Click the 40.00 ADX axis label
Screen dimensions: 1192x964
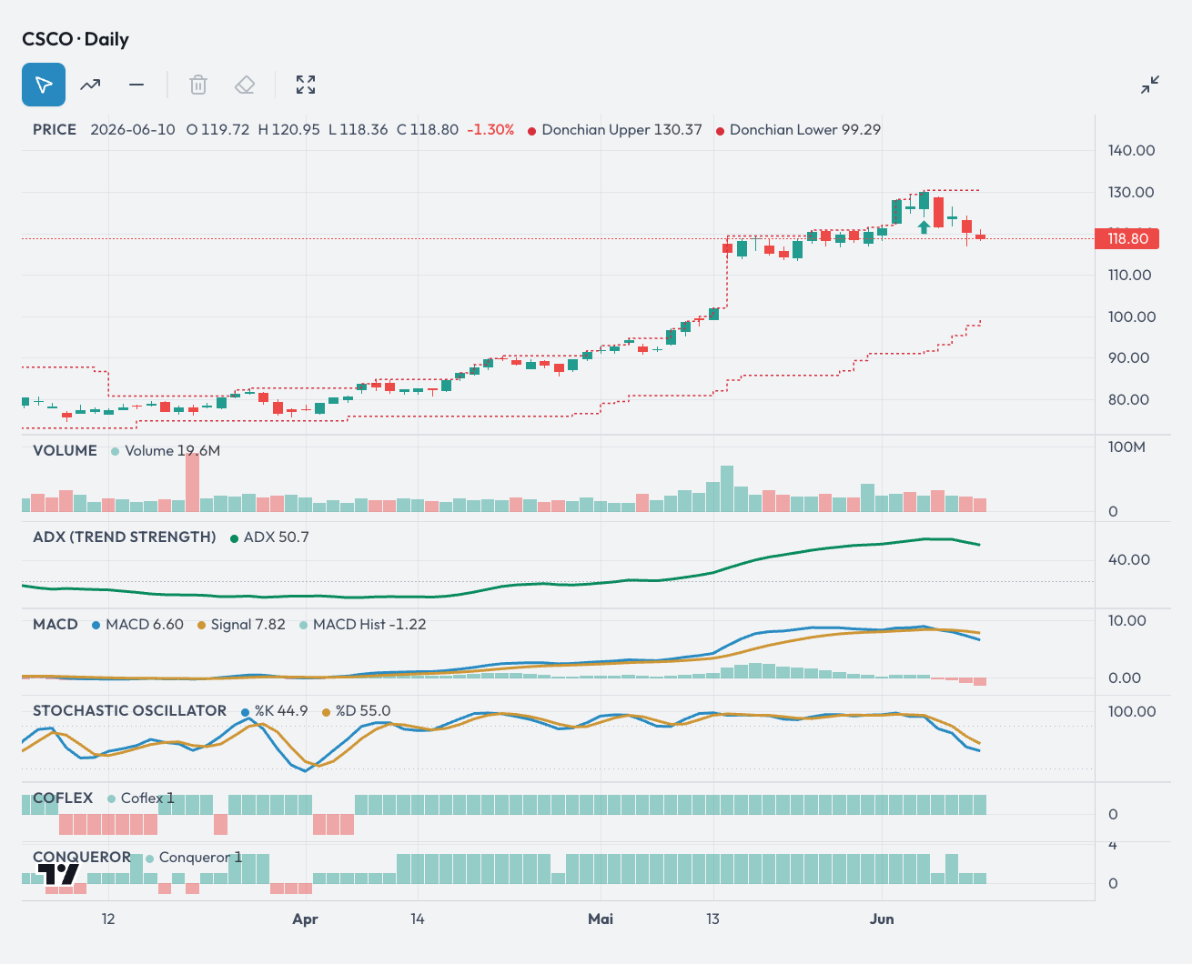coord(1128,559)
